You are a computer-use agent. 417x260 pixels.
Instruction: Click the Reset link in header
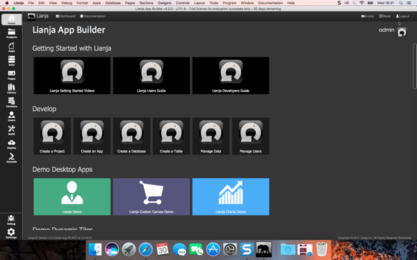[x=385, y=16]
